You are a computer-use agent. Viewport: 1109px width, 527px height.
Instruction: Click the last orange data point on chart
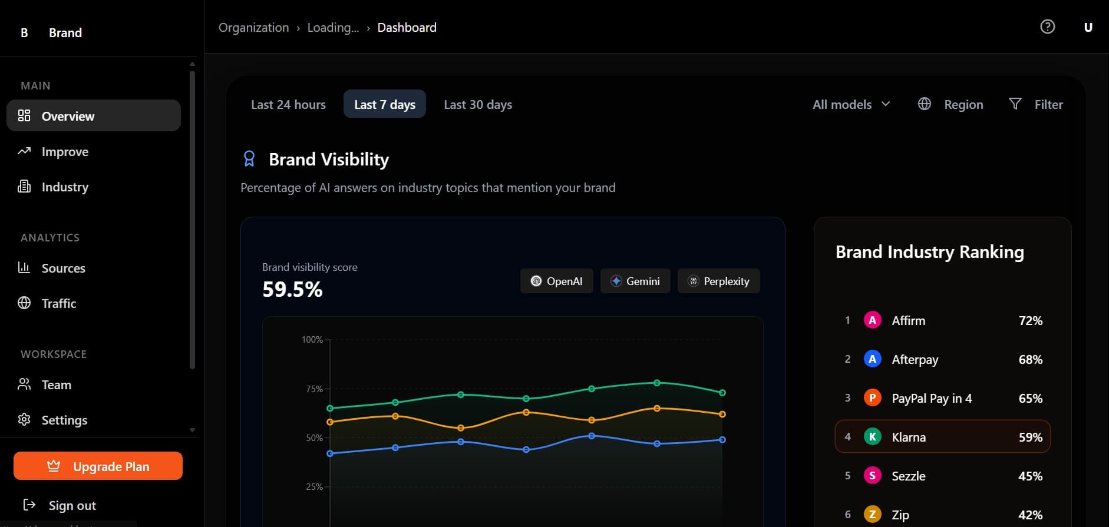coord(722,414)
